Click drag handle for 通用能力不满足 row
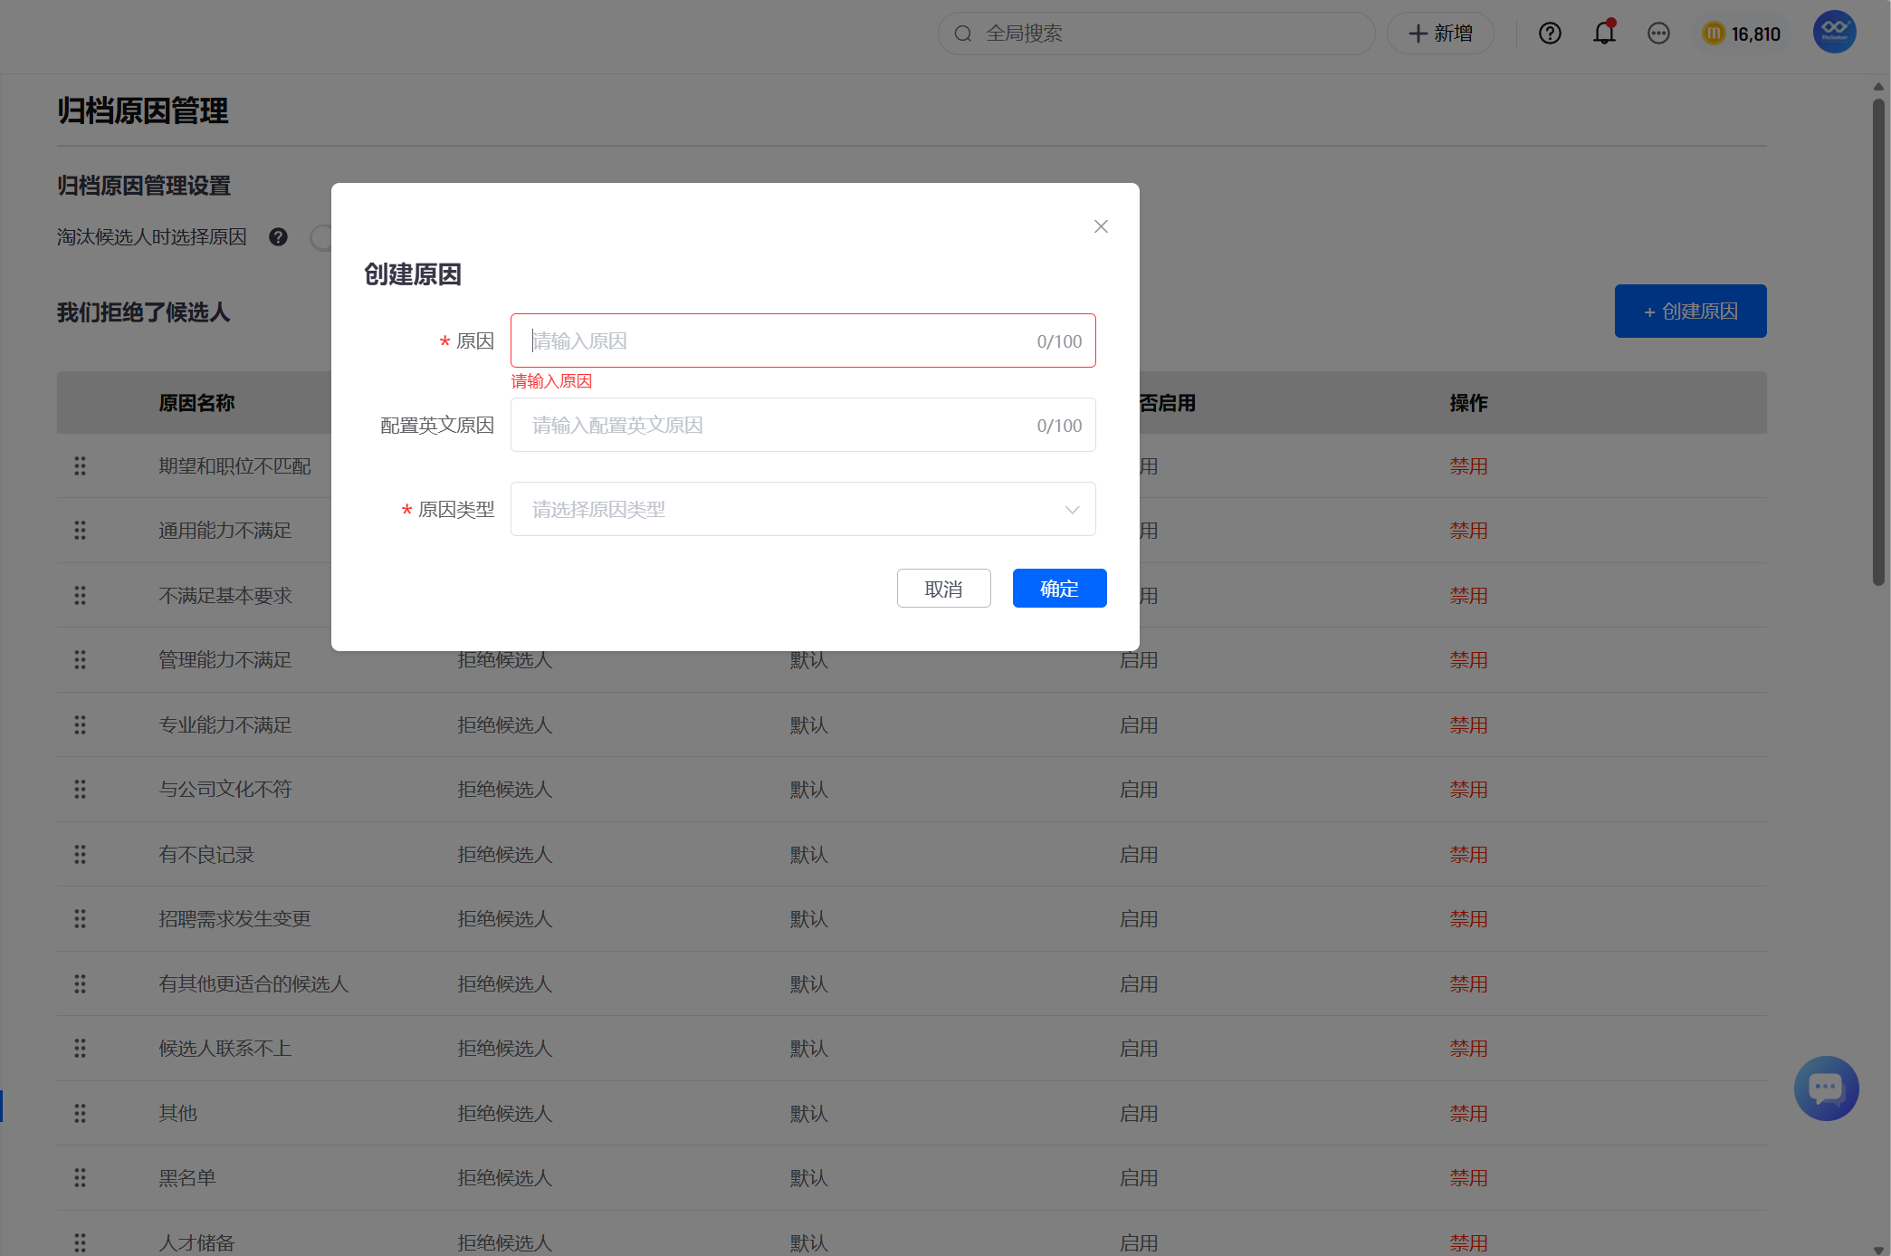The height and width of the screenshot is (1256, 1891). [80, 530]
